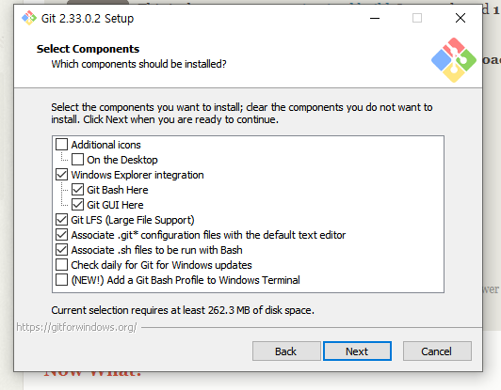Check the On the Desktop option
The height and width of the screenshot is (390, 501).
77,160
